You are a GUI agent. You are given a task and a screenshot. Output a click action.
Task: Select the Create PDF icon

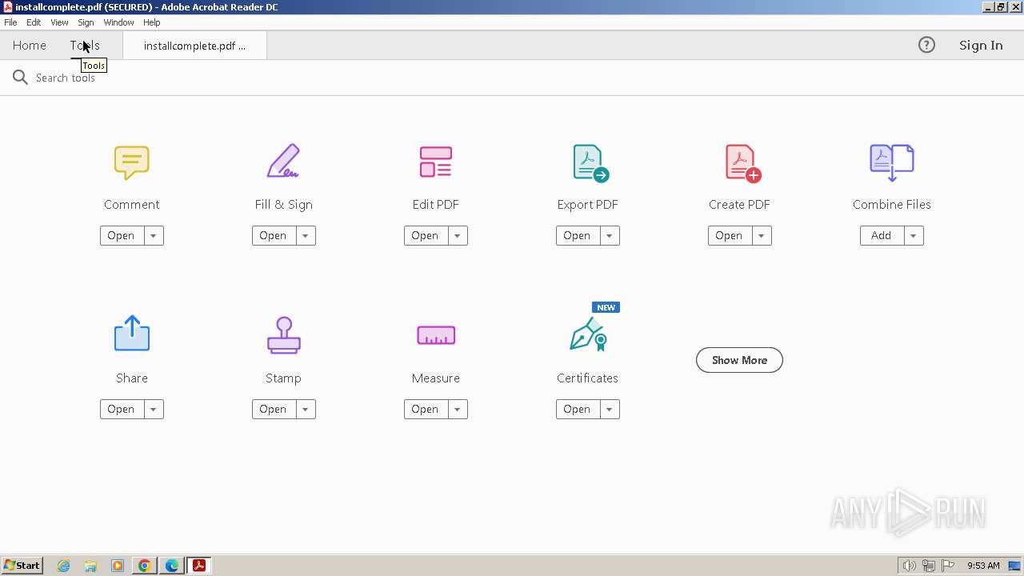(x=742, y=163)
